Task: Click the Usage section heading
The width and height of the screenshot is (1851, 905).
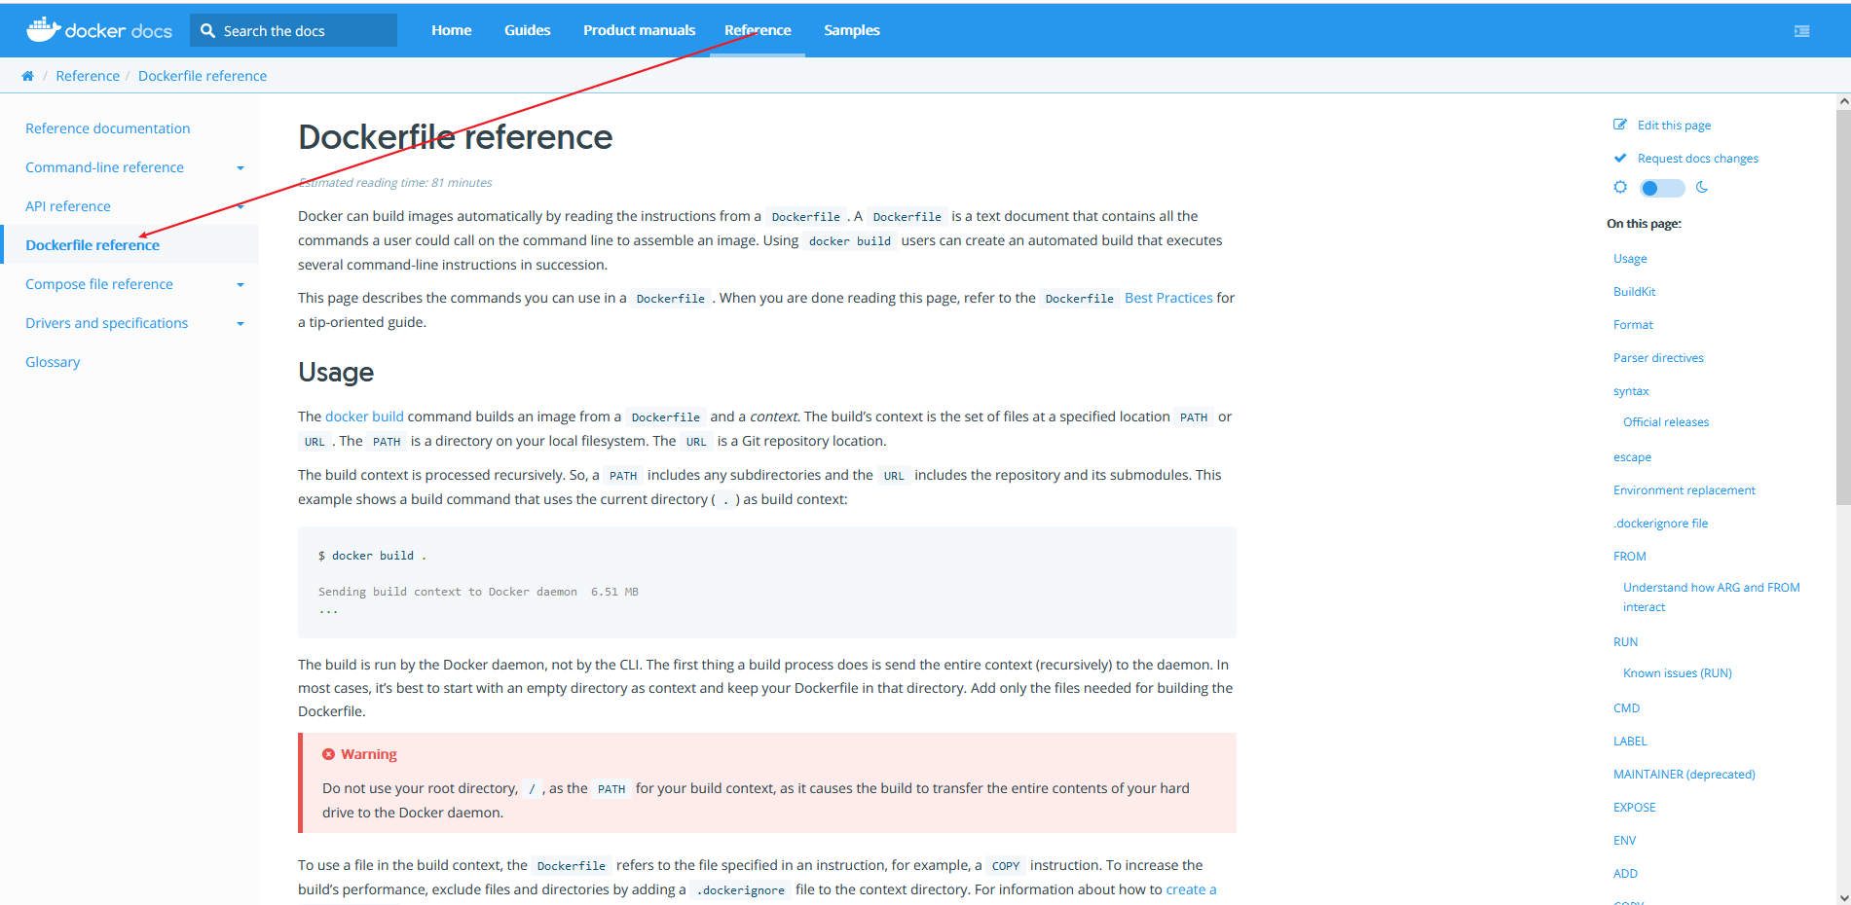Action: pos(336,372)
